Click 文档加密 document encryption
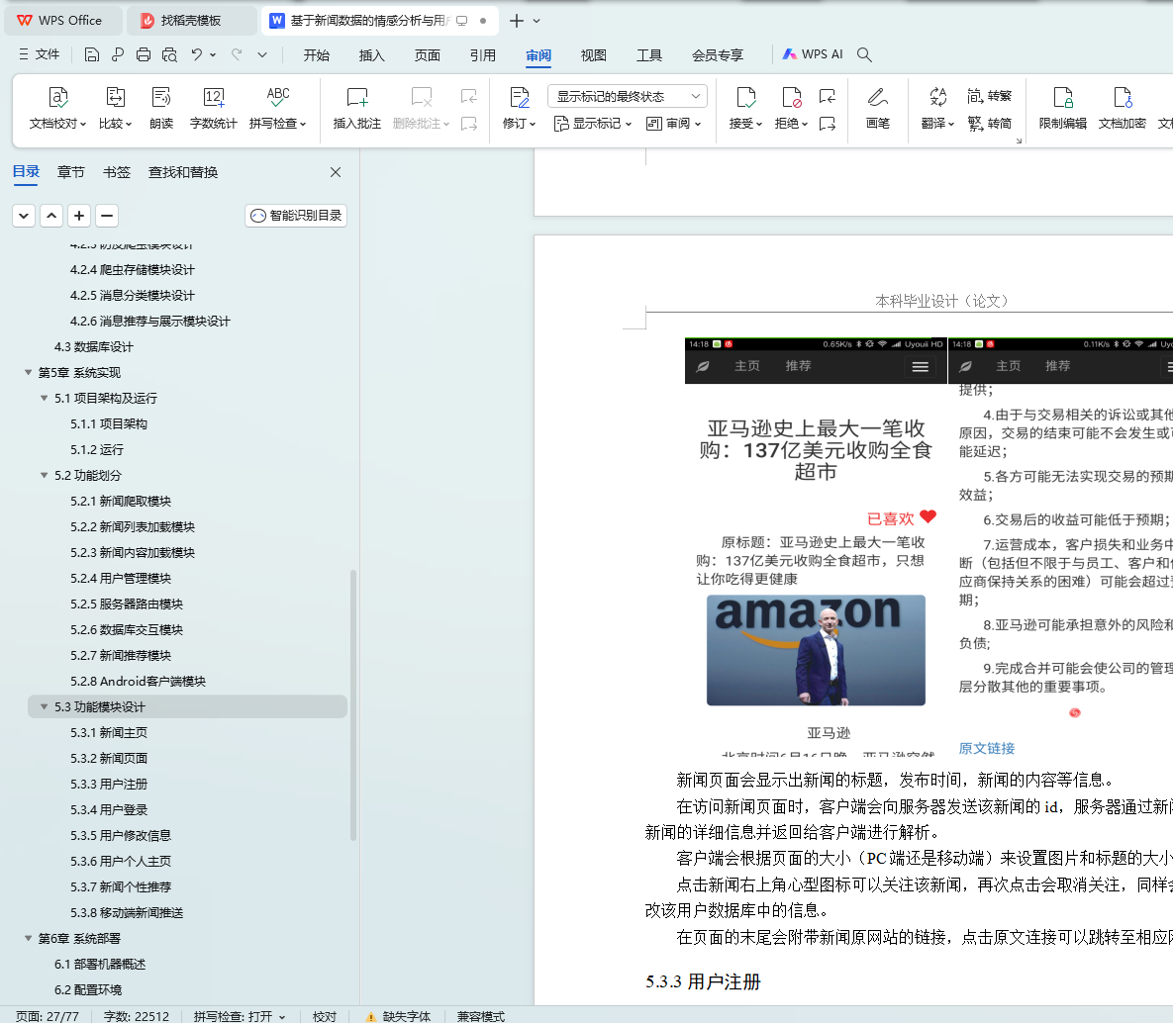The width and height of the screenshot is (1173, 1023). [1122, 109]
